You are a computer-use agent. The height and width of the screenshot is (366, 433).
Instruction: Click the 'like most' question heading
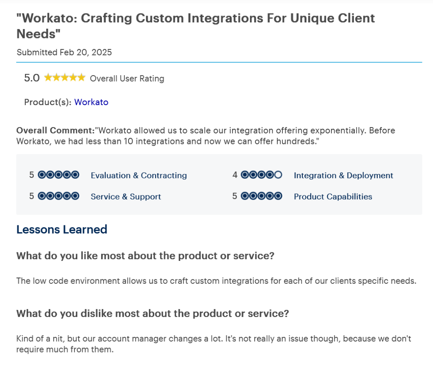145,256
